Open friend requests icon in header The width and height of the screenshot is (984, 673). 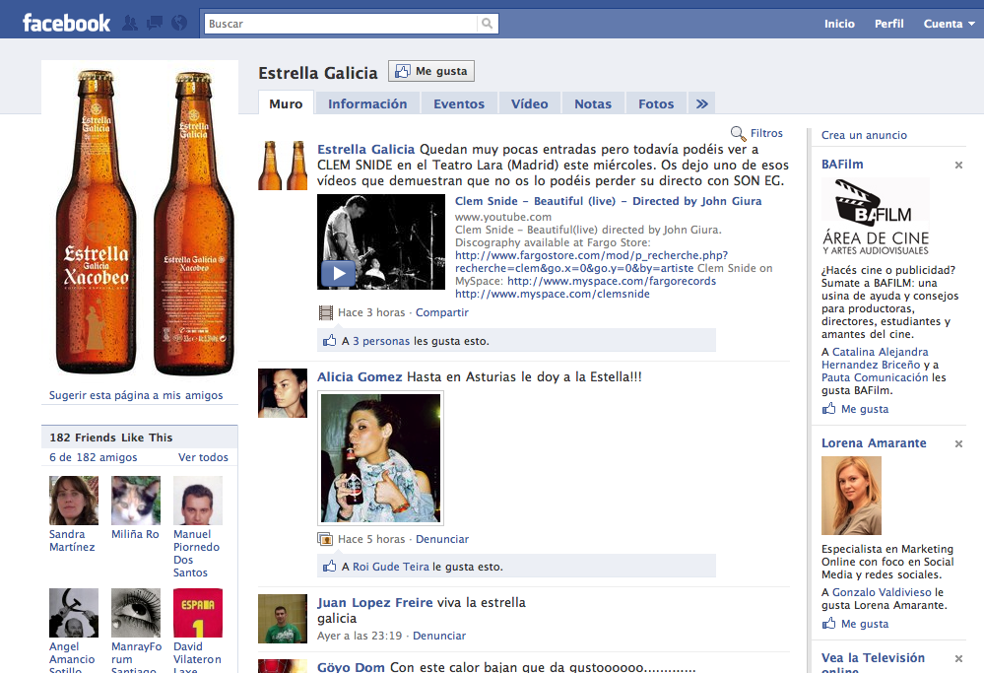click(130, 24)
